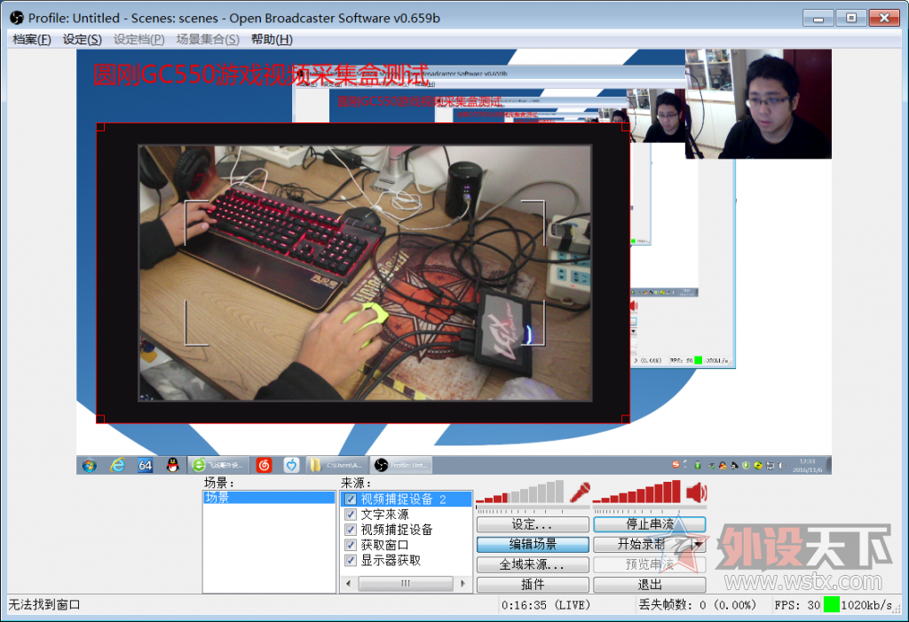Open the recording options dropdown arrow beside 开始录制

[700, 544]
